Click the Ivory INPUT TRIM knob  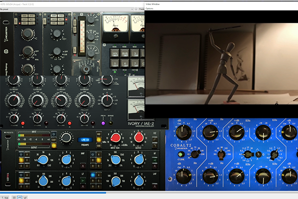[x=107, y=80]
